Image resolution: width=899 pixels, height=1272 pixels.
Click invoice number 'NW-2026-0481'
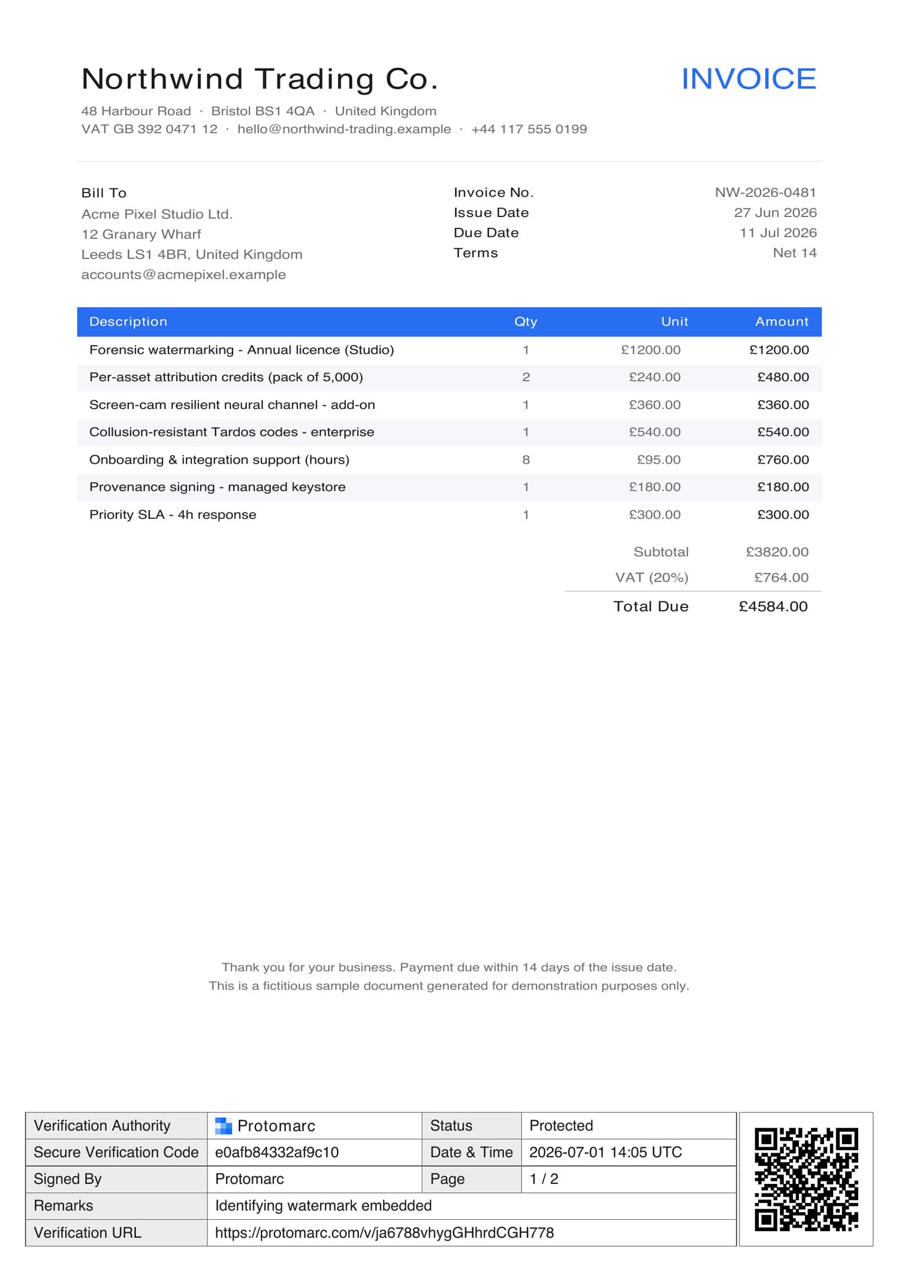765,193
